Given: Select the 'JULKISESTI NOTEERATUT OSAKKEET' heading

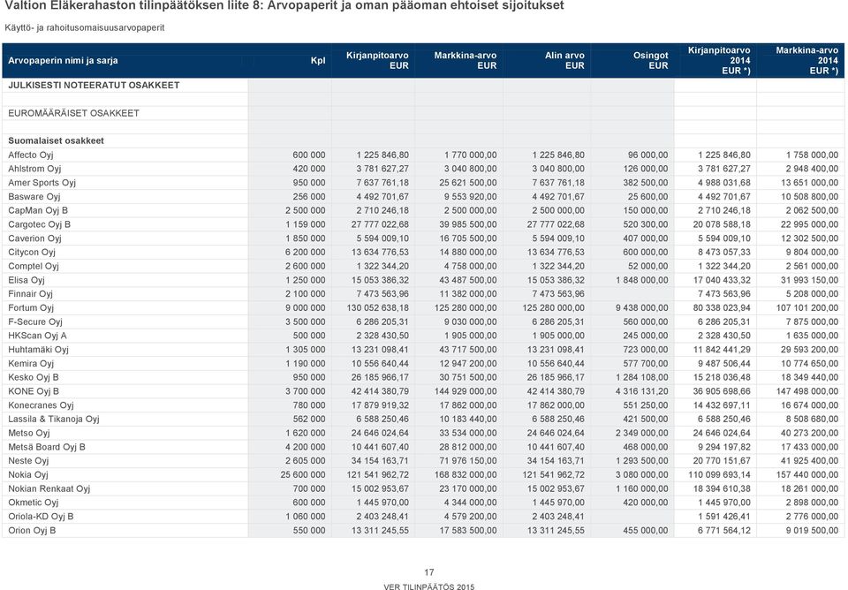Looking at the screenshot, I should 94,86.
